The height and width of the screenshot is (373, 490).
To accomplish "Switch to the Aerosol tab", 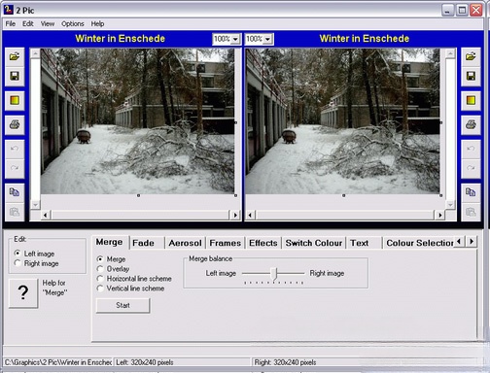I will (x=185, y=243).
